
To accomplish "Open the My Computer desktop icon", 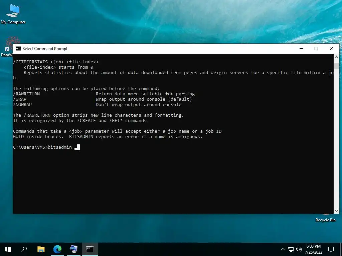I will pos(13,14).
